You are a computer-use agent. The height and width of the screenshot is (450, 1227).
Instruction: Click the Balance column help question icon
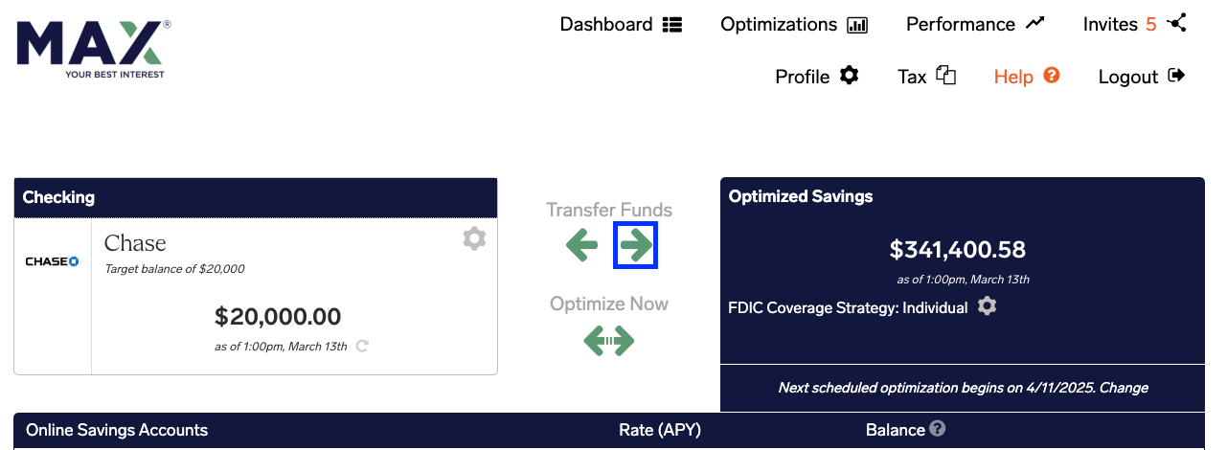tap(938, 429)
